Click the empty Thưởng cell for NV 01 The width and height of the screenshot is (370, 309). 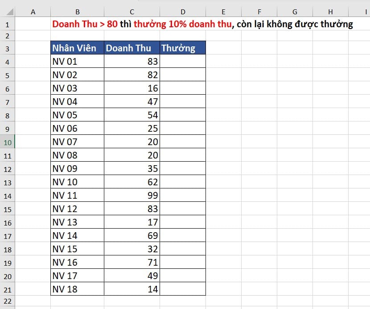pyautogui.click(x=182, y=62)
